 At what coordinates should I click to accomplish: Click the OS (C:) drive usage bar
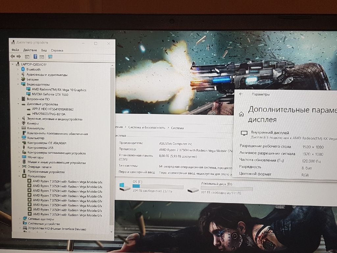pos(158,186)
